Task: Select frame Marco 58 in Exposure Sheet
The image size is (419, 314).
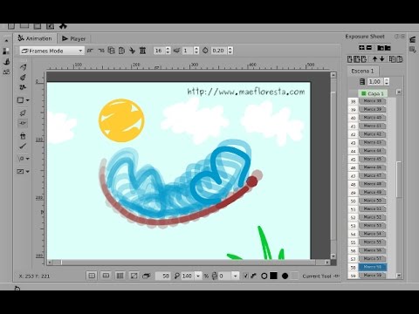Action: (x=373, y=267)
